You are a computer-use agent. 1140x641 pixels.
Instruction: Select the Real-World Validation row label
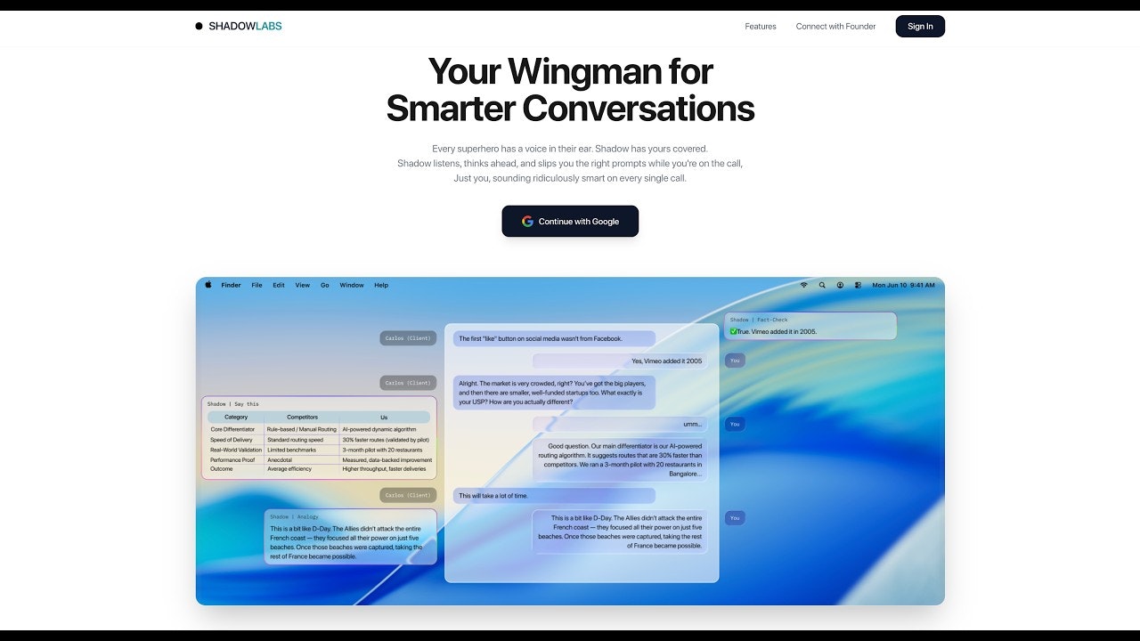236,450
